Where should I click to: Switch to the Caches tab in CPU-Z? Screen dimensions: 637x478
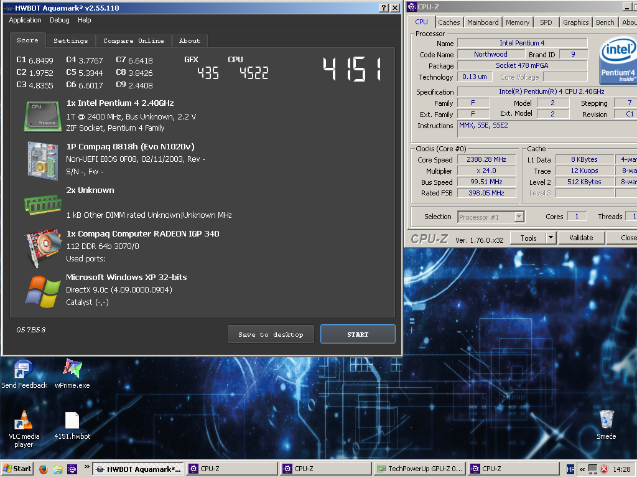pyautogui.click(x=449, y=22)
